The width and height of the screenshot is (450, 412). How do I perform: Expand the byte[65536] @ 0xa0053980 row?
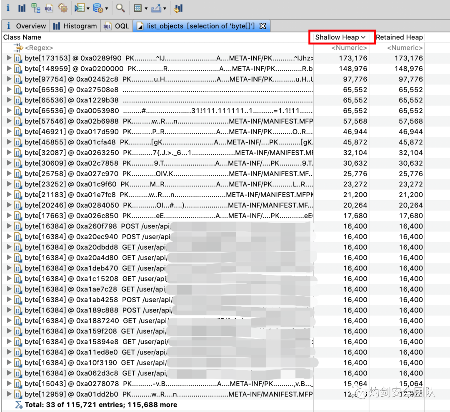9,111
